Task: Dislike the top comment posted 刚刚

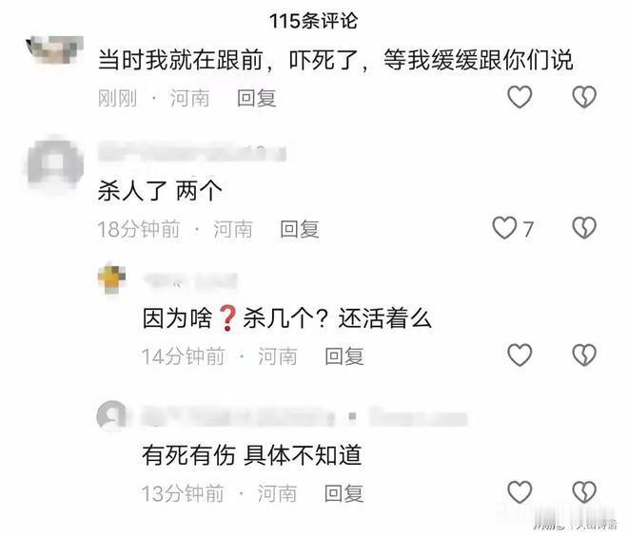Action: [584, 97]
